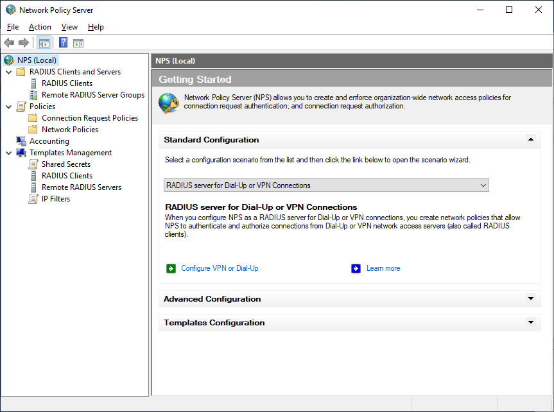Open the Action menu
The height and width of the screenshot is (412, 554).
coord(40,27)
